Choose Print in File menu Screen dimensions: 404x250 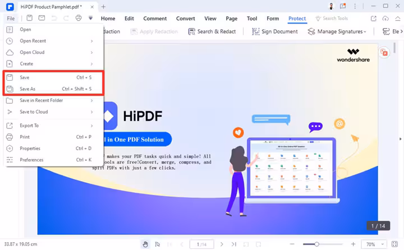tap(53, 137)
